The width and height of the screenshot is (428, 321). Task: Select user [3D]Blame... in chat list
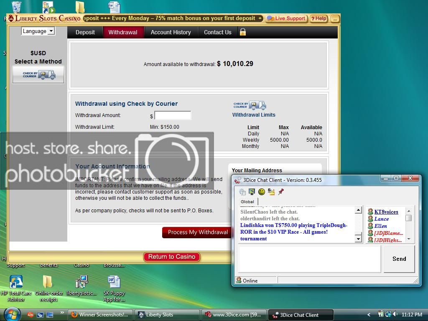pos(388,233)
